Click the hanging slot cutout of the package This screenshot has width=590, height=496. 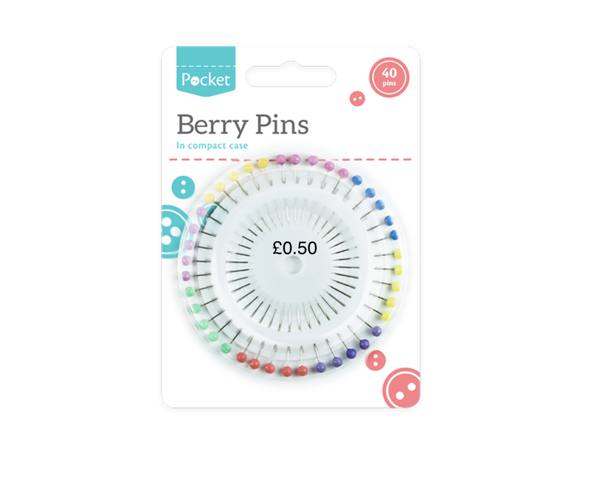click(291, 75)
